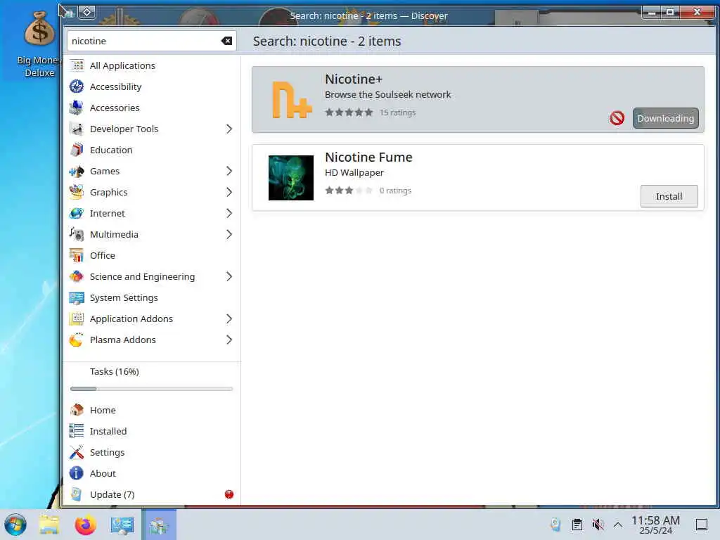Open Update (7) page
The height and width of the screenshot is (540, 720).
click(x=152, y=494)
